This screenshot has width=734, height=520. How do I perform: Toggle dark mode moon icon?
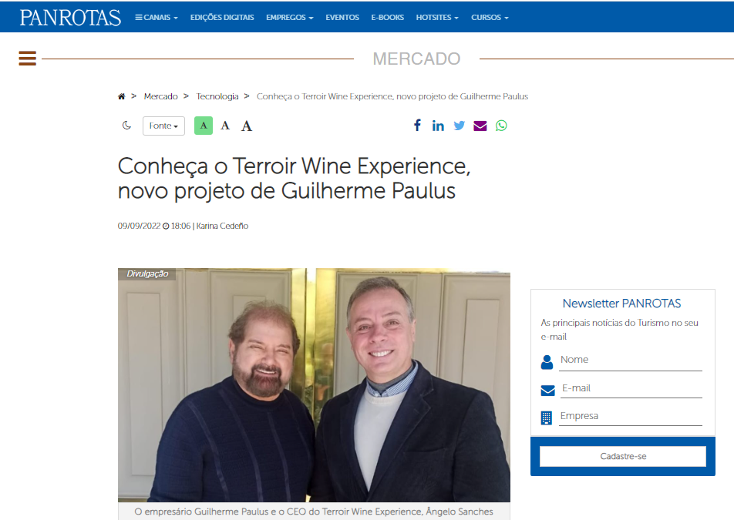click(127, 126)
